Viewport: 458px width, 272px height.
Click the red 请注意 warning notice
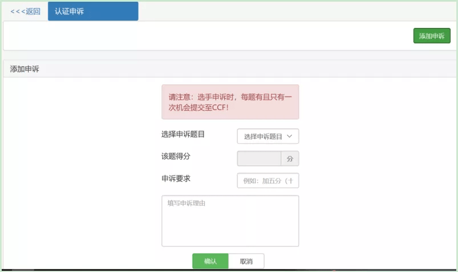tap(230, 102)
